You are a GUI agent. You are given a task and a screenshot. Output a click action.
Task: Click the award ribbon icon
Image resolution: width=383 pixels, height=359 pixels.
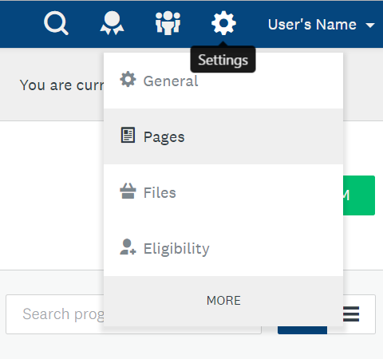[112, 23]
